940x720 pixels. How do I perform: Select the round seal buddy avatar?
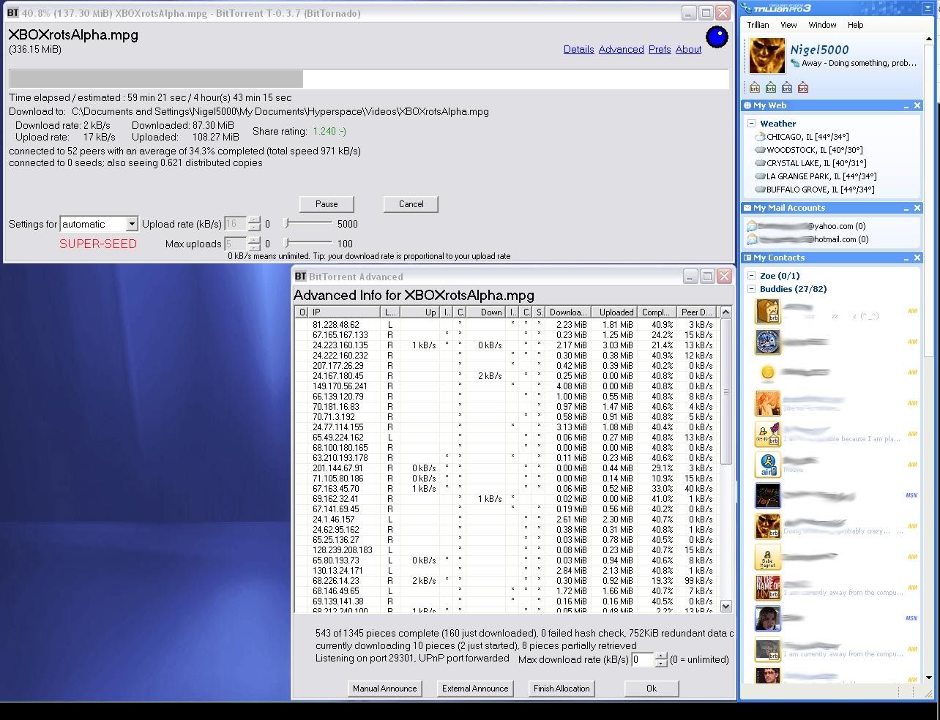click(x=768, y=342)
